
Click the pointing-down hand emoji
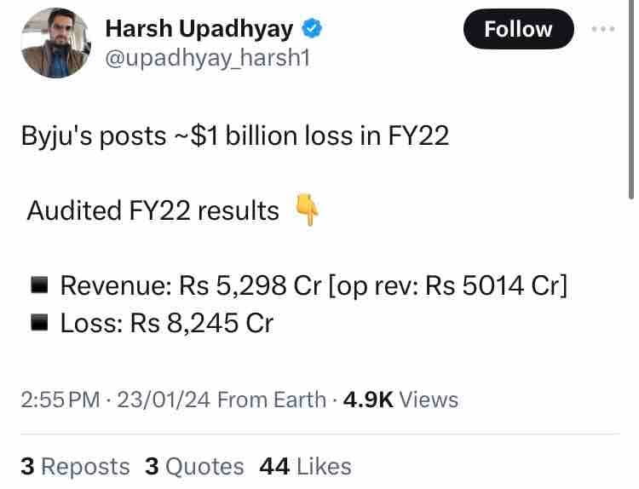(x=306, y=210)
